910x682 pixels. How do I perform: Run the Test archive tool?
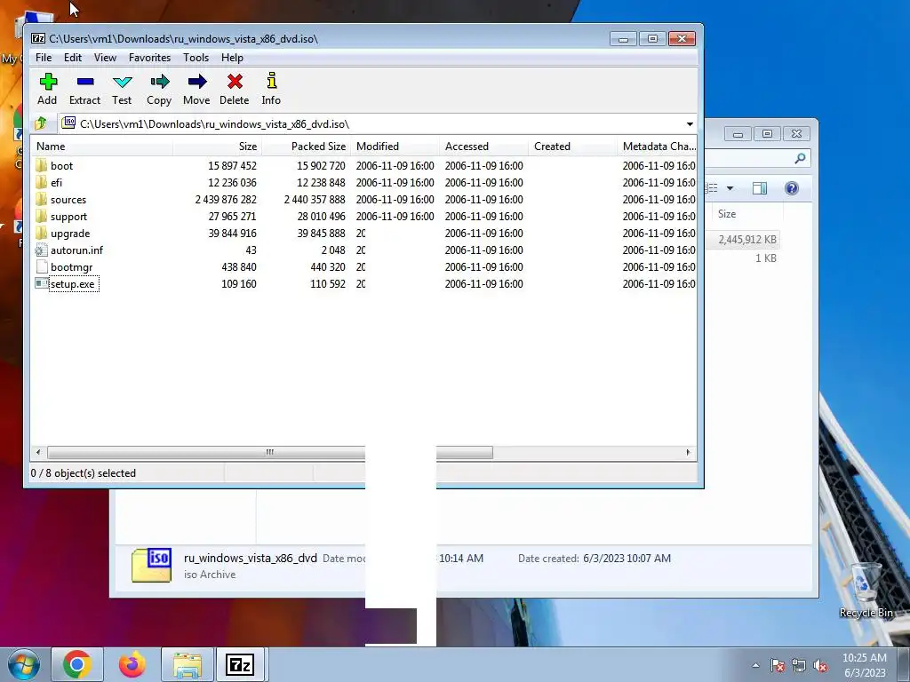pyautogui.click(x=122, y=82)
